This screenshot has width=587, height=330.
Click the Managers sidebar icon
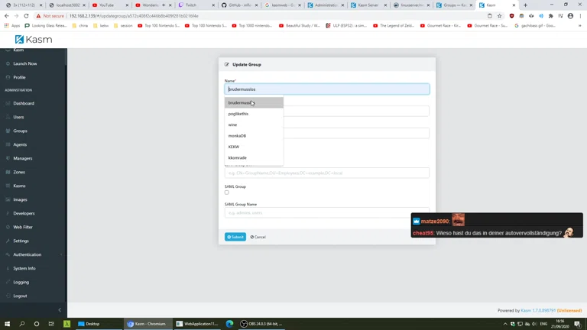(x=8, y=158)
